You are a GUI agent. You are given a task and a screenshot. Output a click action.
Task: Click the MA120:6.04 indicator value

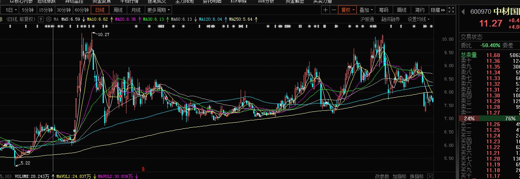(x=210, y=19)
